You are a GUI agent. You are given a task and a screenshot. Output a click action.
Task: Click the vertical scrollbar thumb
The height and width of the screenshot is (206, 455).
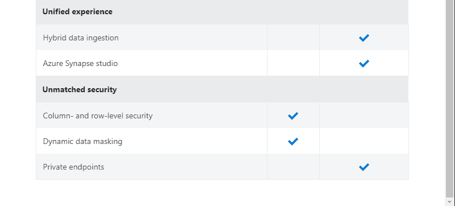450,99
